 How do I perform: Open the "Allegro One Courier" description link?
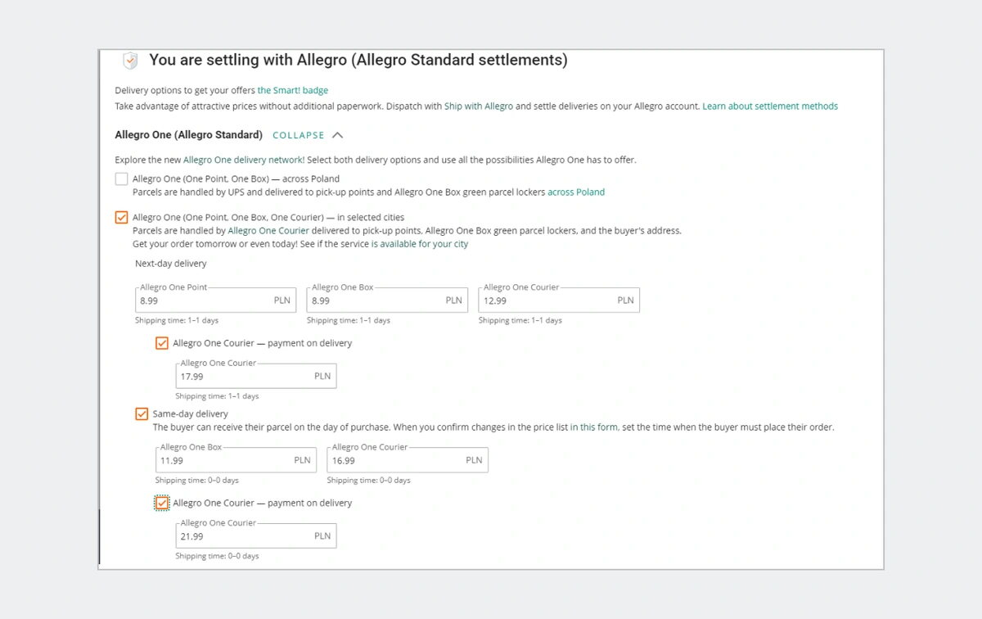(x=268, y=230)
